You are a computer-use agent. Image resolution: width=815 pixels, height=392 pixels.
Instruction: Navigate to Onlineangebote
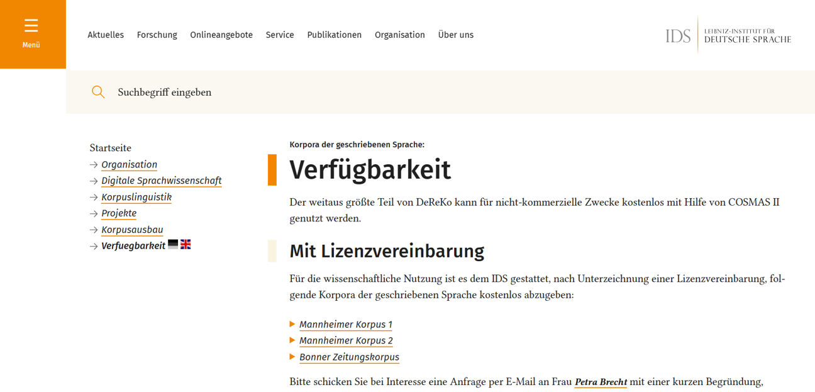click(221, 35)
